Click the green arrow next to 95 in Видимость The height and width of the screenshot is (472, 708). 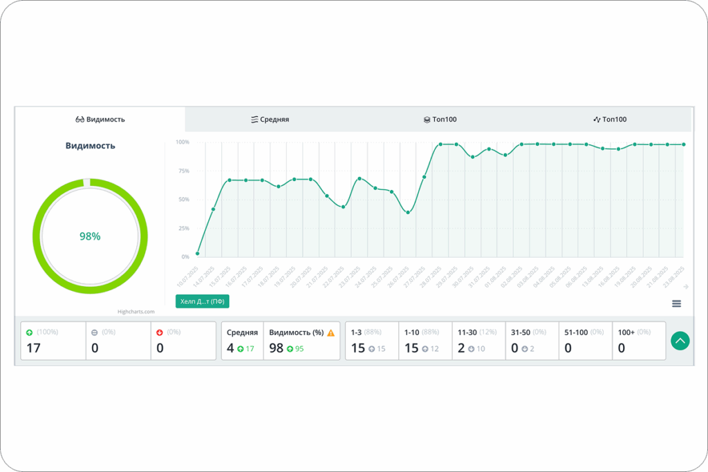[x=290, y=349]
